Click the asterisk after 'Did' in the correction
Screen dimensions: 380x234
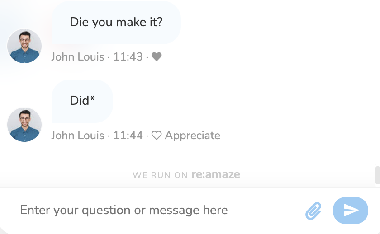coord(92,99)
